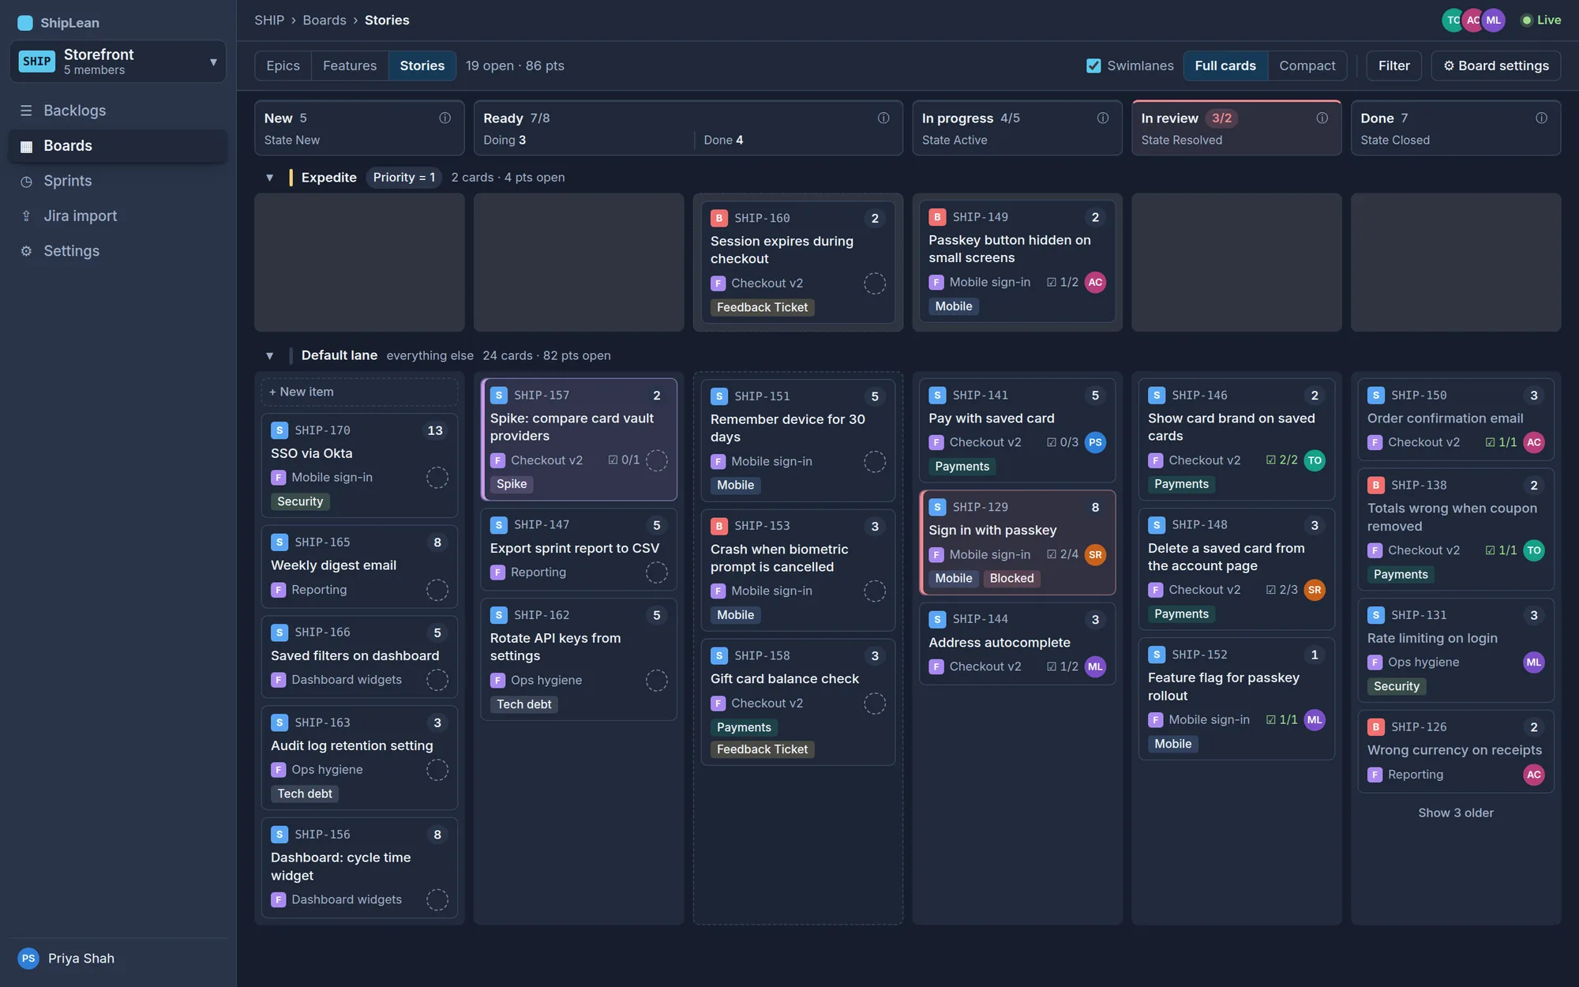The width and height of the screenshot is (1579, 987).
Task: Click the In progress column info icon
Action: tap(1103, 118)
